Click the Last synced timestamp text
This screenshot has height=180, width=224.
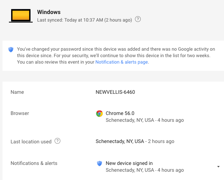tap(84, 20)
